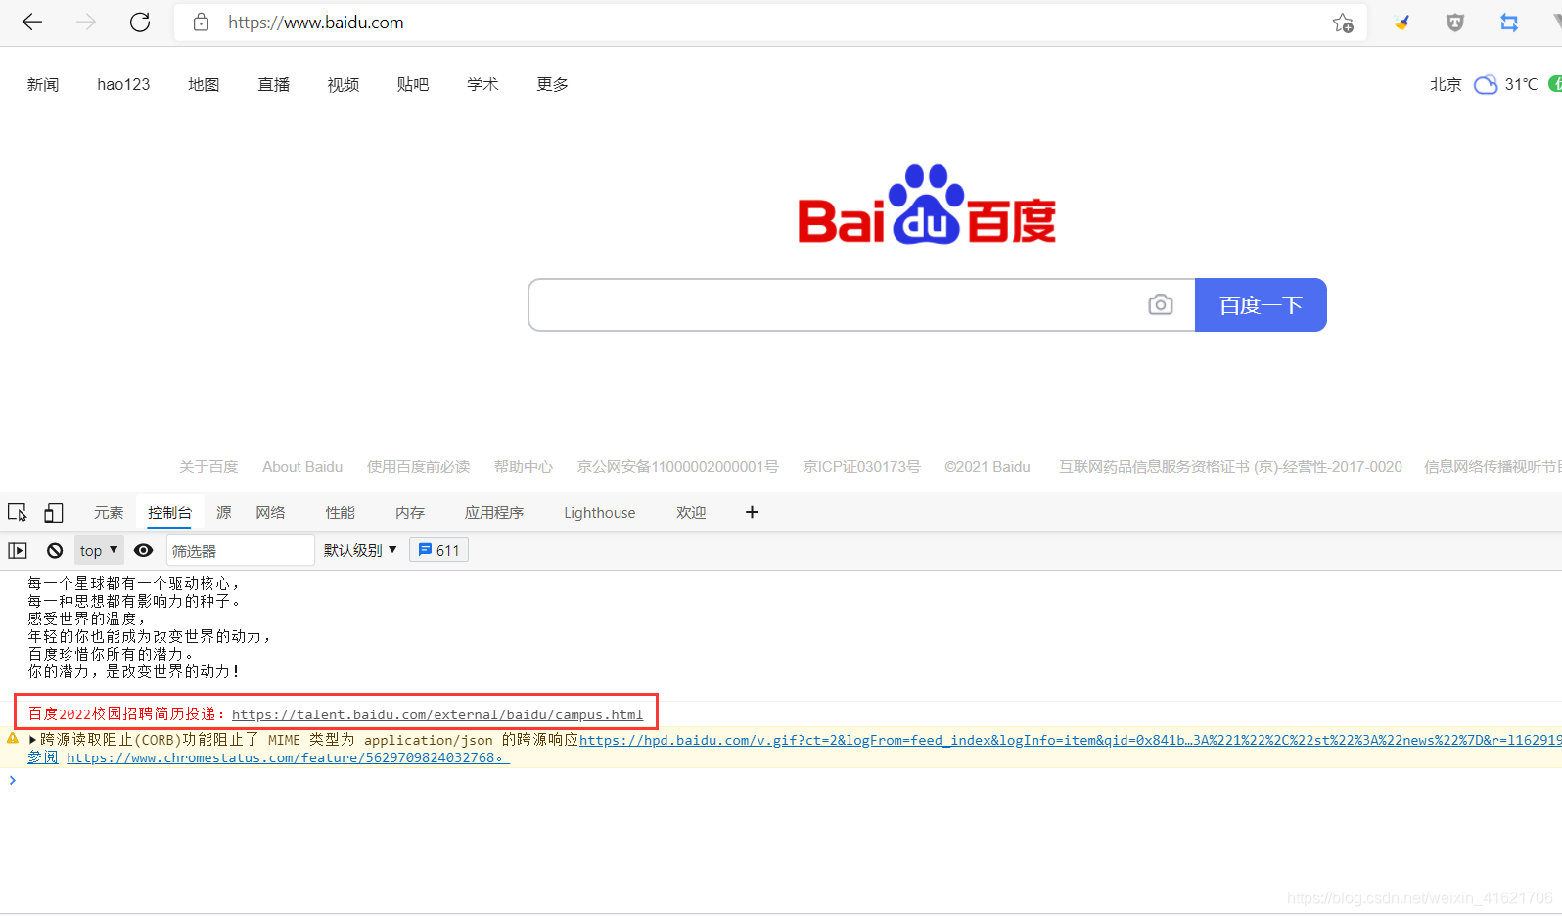The width and height of the screenshot is (1562, 916).
Task: Click the broom extension icon in toolbar
Action: coord(1402,23)
